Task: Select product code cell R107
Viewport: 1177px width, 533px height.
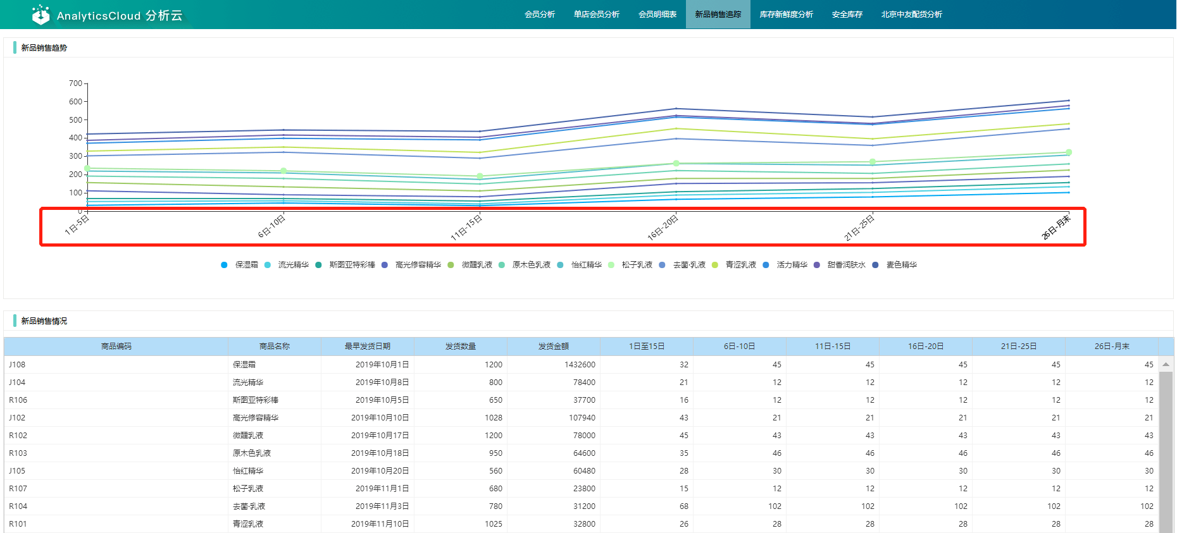Action: click(x=116, y=489)
